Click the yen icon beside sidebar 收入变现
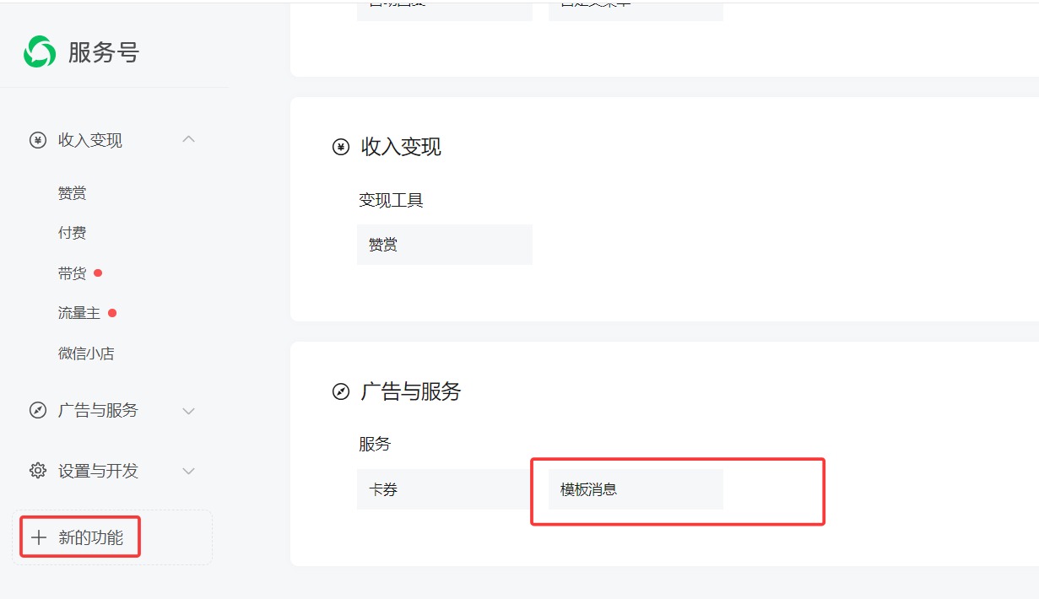Screen dimensions: 1039x599 pyautogui.click(x=38, y=140)
